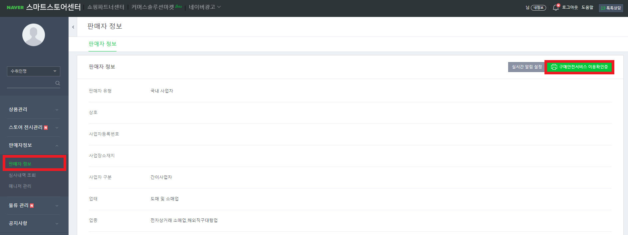Click the 내정보 button
Screen dimensions: 628x235
click(x=538, y=8)
